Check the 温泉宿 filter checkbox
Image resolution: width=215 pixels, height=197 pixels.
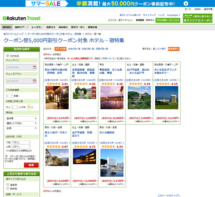tap(8, 185)
